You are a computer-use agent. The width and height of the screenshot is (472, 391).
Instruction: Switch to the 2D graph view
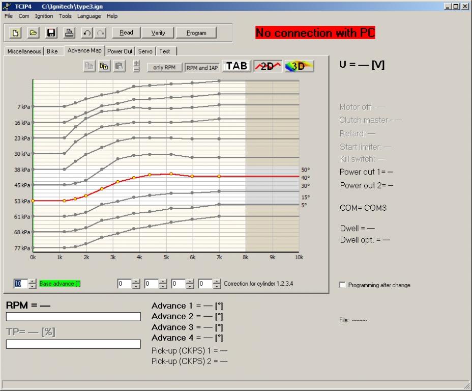[268, 66]
